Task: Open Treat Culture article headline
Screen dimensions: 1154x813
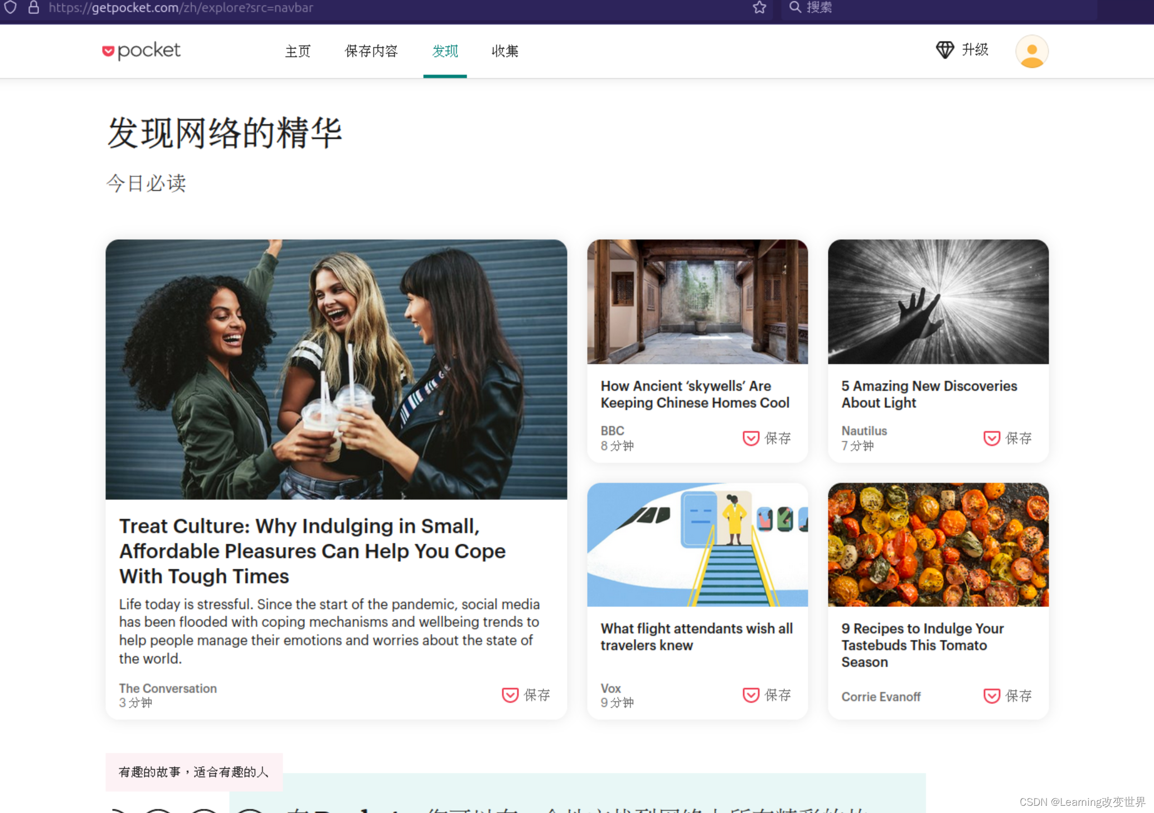Action: coord(312,550)
